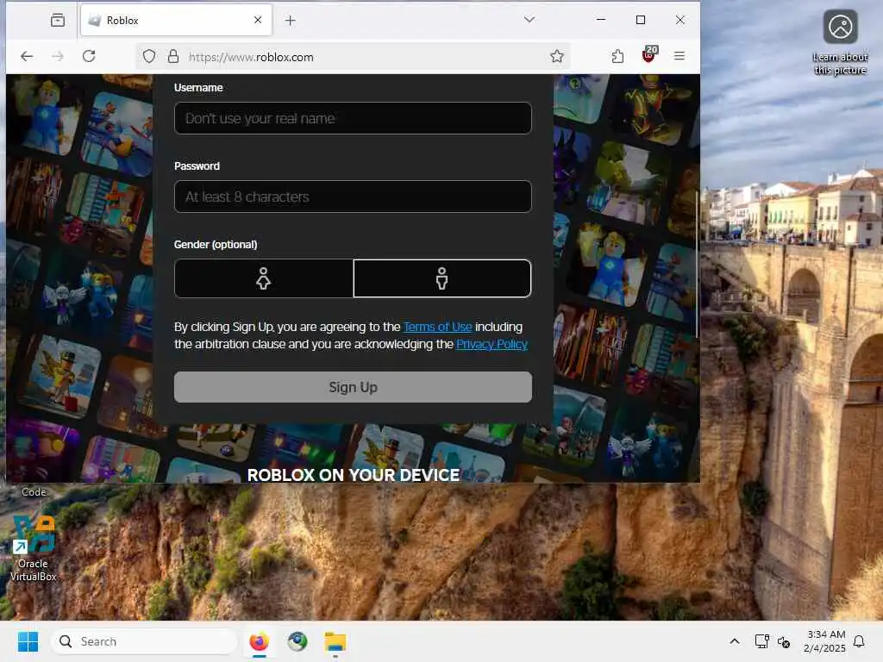The width and height of the screenshot is (883, 662).
Task: Click Firefox icon in taskbar
Action: tap(259, 641)
